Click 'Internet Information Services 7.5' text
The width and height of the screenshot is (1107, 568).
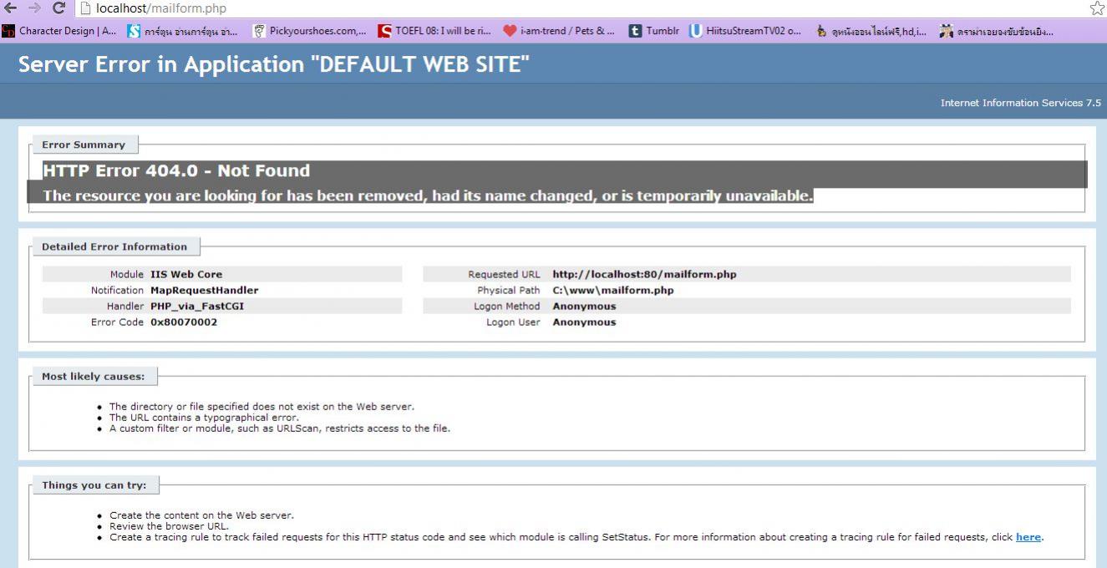click(1021, 103)
